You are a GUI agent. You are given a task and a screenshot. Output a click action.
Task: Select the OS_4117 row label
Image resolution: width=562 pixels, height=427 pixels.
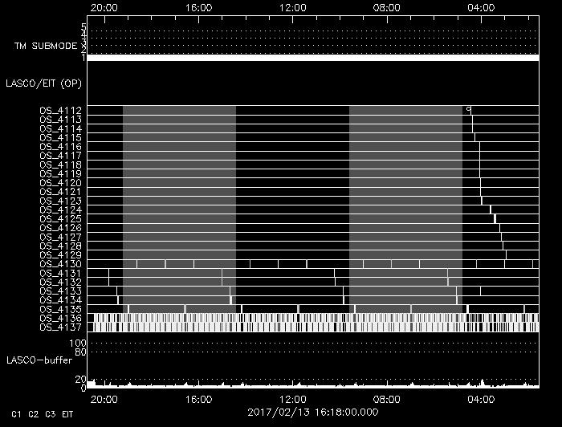[x=60, y=156]
